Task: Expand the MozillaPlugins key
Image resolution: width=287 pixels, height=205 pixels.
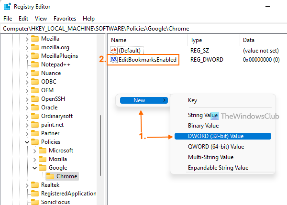Action: pyautogui.click(x=27, y=56)
